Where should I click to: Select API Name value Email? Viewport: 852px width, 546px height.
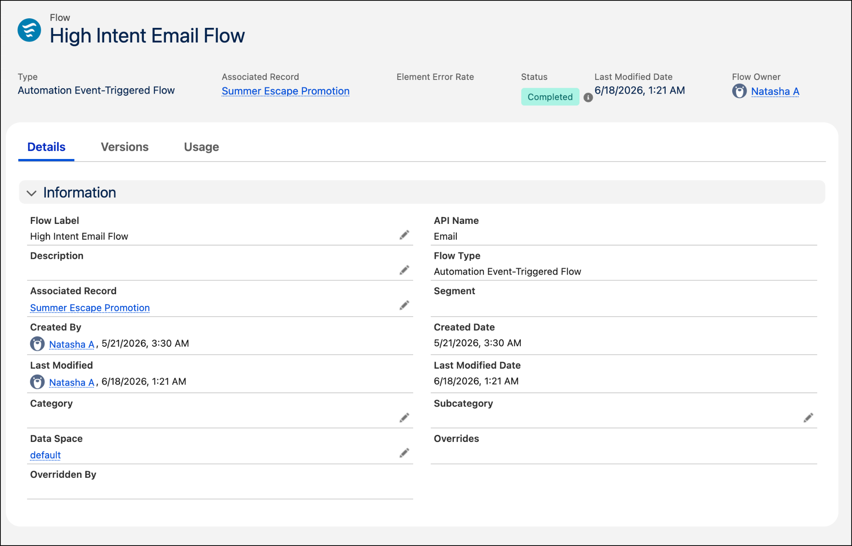pyautogui.click(x=446, y=236)
